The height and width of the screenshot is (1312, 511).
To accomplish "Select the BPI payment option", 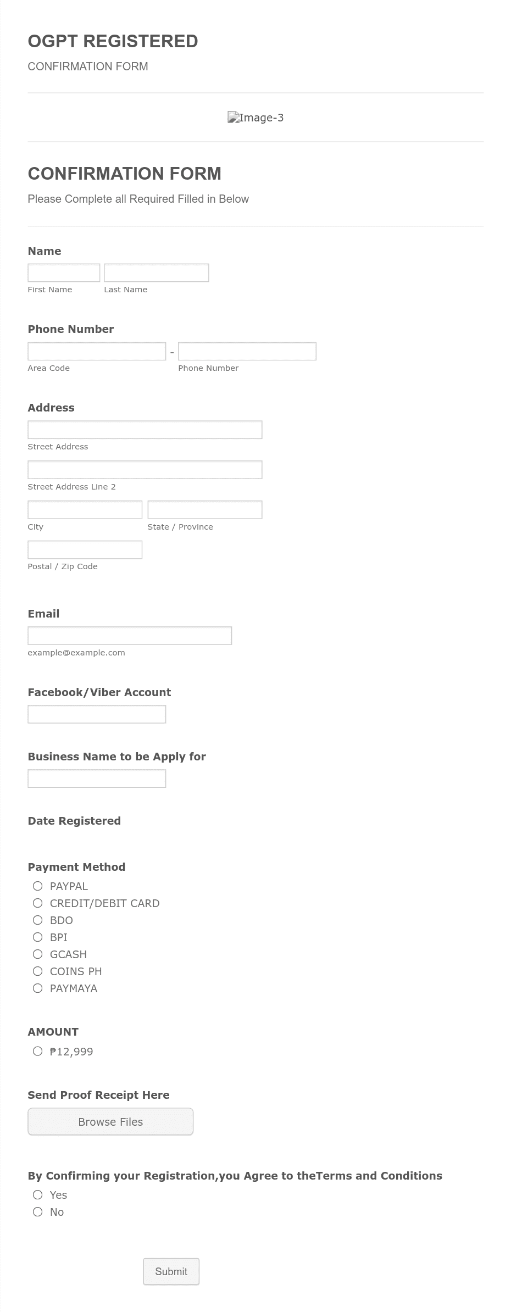I will [x=37, y=937].
